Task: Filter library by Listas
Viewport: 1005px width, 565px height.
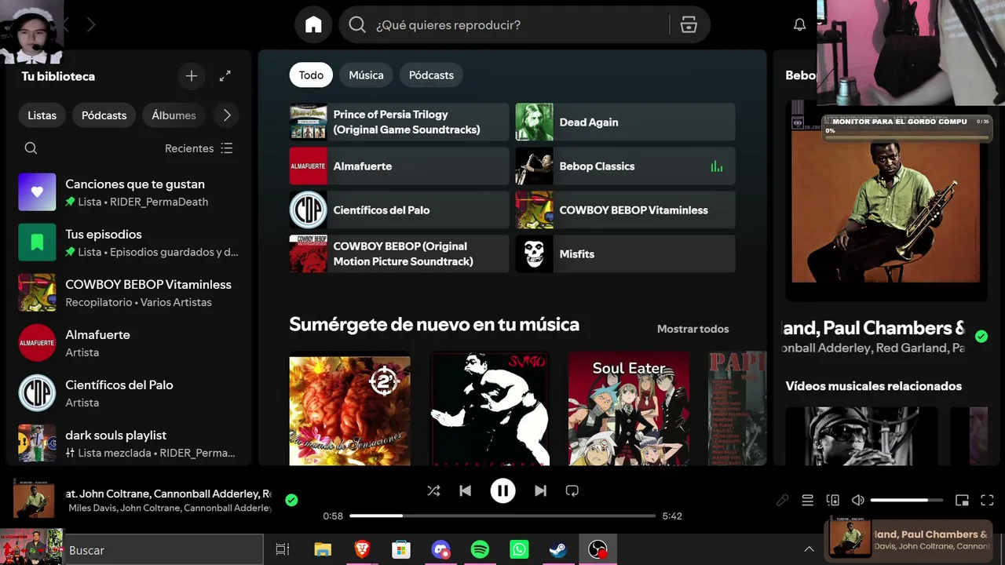Action: tap(42, 115)
